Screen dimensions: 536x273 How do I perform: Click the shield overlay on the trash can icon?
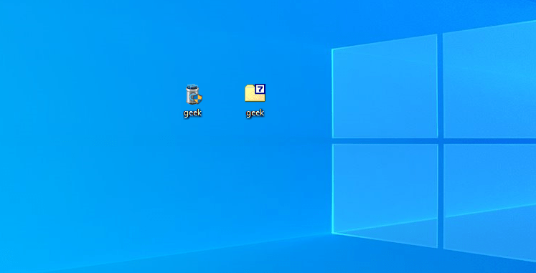(x=198, y=99)
